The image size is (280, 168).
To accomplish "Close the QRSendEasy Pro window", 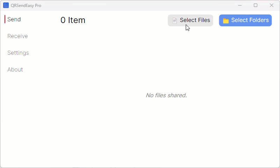I will [272, 5].
